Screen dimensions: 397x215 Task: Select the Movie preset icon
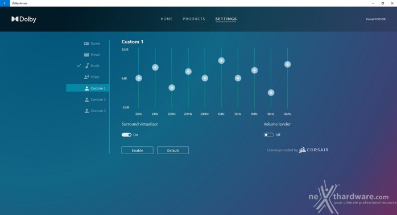tap(86, 55)
